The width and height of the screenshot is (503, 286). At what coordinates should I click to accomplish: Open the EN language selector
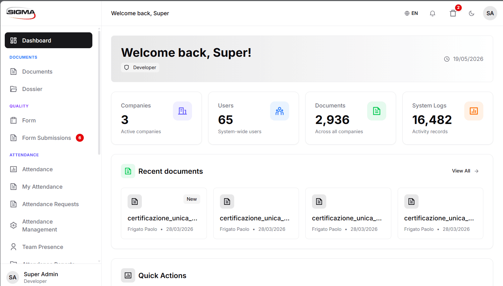pos(411,13)
